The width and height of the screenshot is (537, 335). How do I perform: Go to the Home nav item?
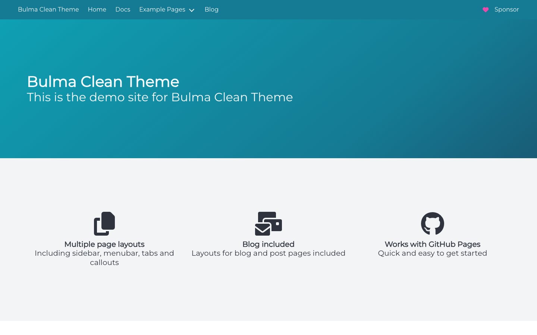click(x=97, y=10)
